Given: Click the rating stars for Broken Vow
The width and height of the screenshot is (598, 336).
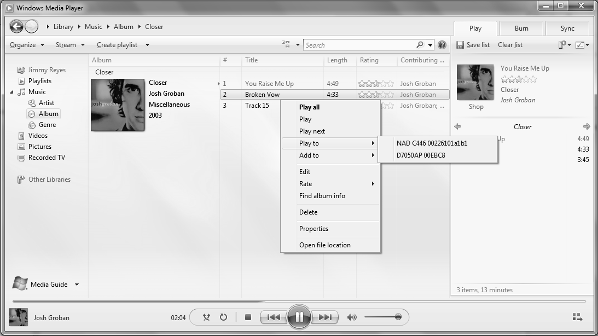Looking at the screenshot, I should [376, 95].
